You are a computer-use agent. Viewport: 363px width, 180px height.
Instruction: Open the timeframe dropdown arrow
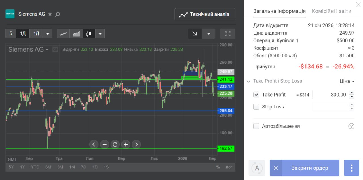point(47,34)
